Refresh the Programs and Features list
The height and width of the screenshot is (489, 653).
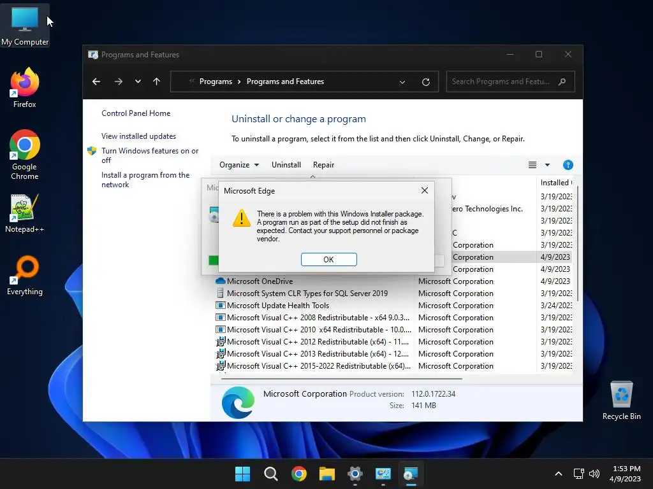pyautogui.click(x=425, y=82)
